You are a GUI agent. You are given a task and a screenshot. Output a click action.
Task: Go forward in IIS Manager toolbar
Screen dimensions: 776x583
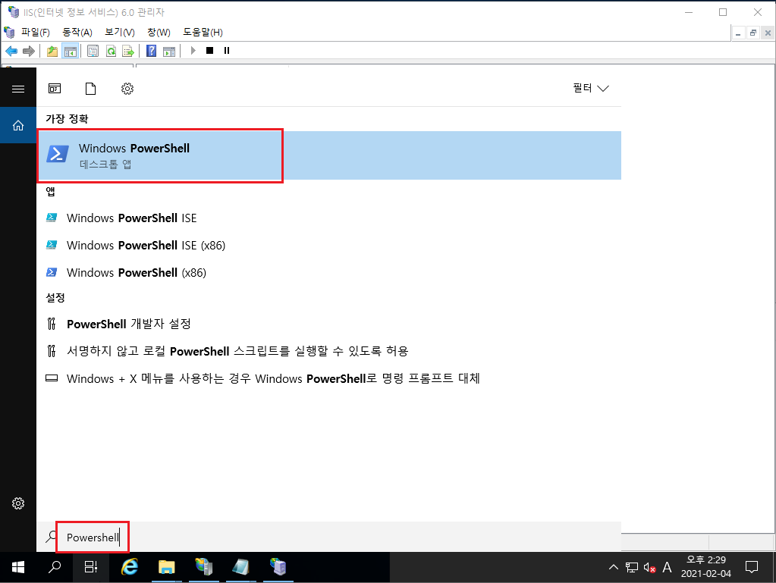[x=29, y=51]
